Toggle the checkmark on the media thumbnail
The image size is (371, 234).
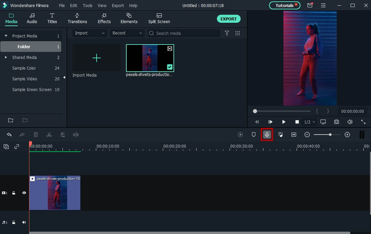point(170,67)
